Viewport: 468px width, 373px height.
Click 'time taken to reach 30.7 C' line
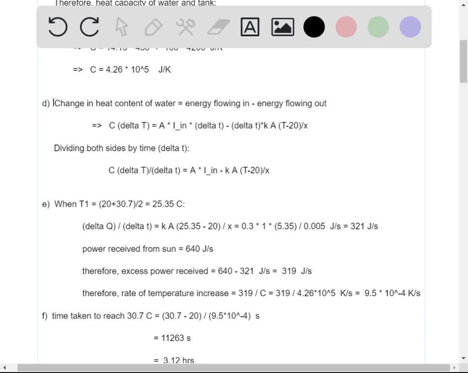(x=151, y=316)
